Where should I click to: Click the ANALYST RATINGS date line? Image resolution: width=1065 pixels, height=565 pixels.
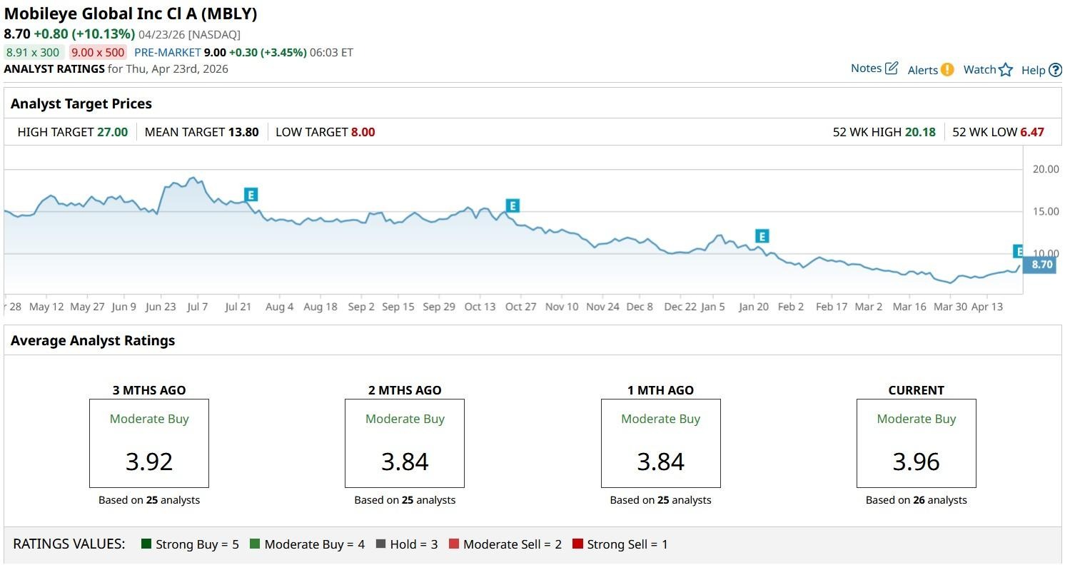click(x=116, y=69)
